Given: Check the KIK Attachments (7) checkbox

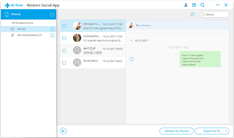Looking at the screenshot, I should (x=52, y=35).
